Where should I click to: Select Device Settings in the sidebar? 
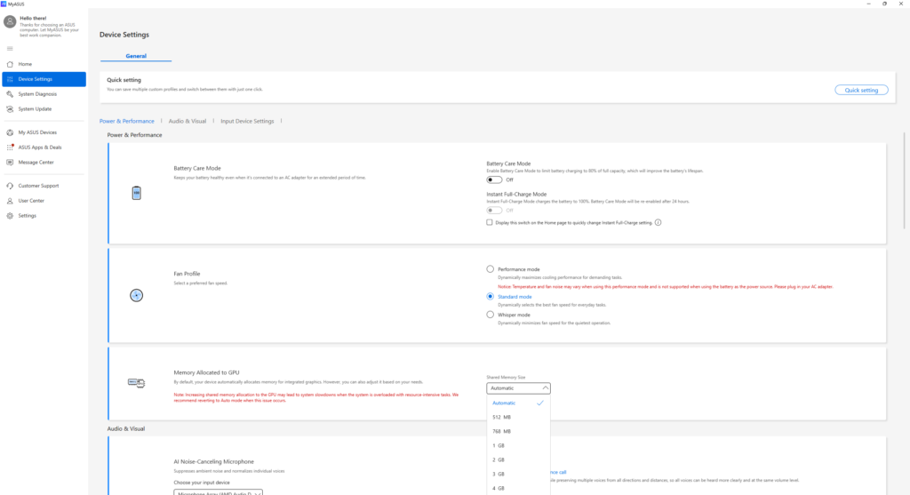(44, 79)
